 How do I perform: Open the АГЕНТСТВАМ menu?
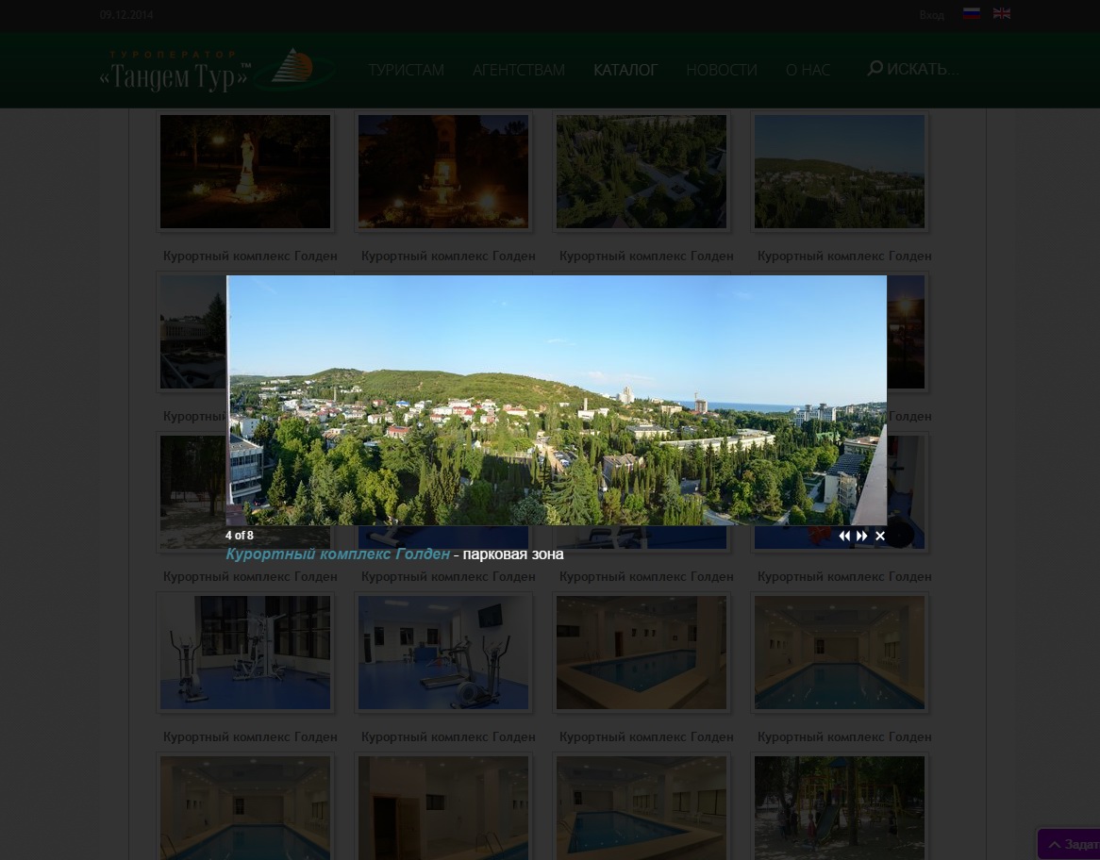pyautogui.click(x=519, y=70)
